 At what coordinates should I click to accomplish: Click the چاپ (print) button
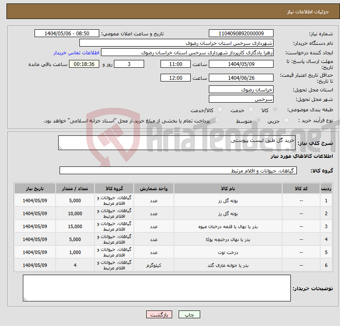(x=189, y=314)
